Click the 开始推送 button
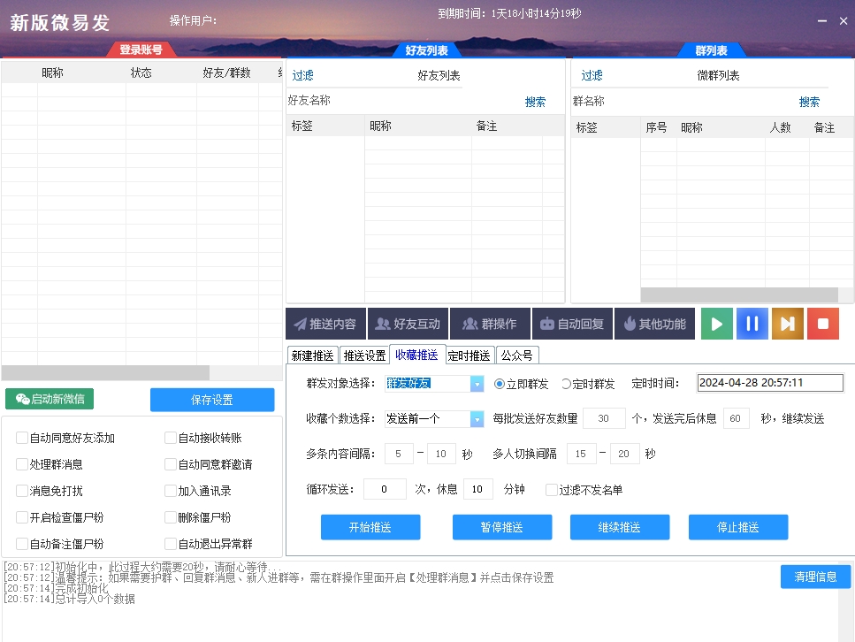The height and width of the screenshot is (642, 855). 370,527
